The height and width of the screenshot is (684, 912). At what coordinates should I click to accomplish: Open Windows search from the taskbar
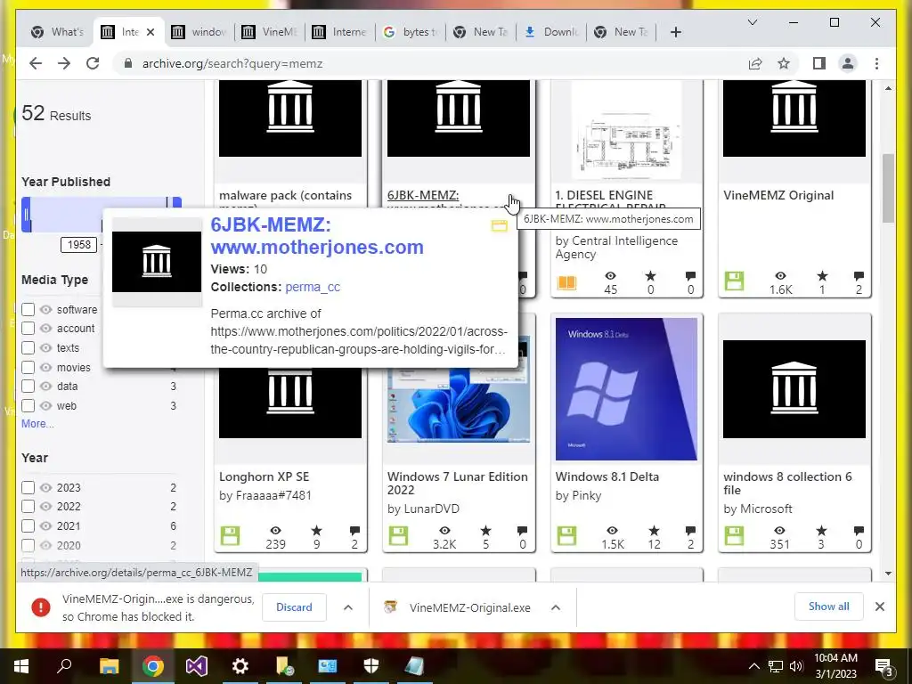click(x=64, y=665)
